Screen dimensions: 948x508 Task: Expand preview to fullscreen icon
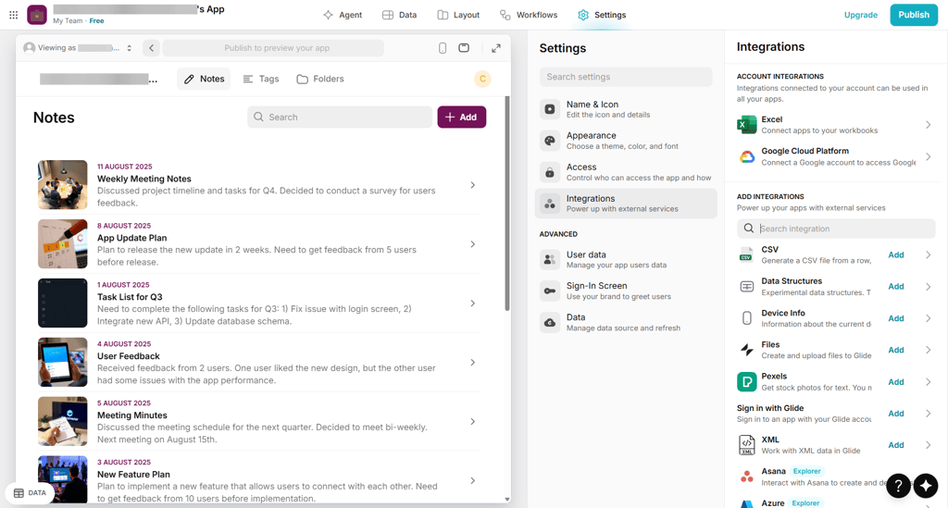pyautogui.click(x=496, y=48)
